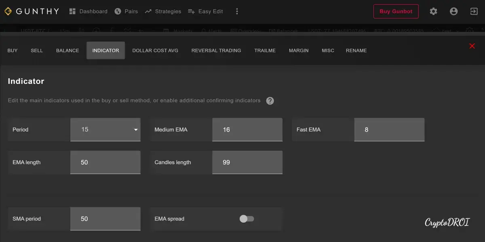Close the strategy editor with red X

[472, 46]
